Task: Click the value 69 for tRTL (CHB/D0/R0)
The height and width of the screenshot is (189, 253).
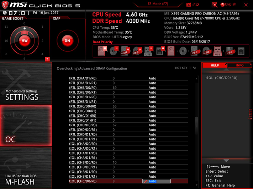Action: [115, 88]
